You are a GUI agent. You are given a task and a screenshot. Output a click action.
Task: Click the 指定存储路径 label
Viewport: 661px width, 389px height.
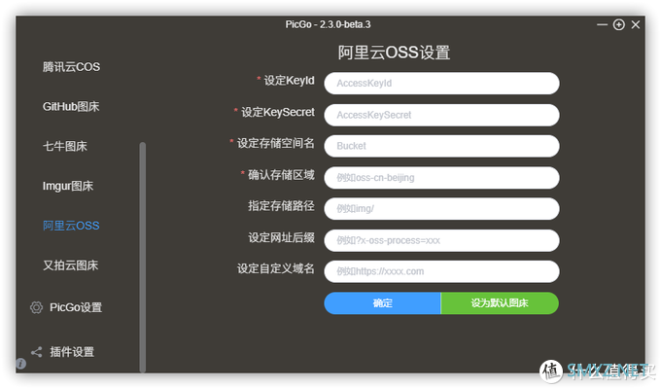281,205
